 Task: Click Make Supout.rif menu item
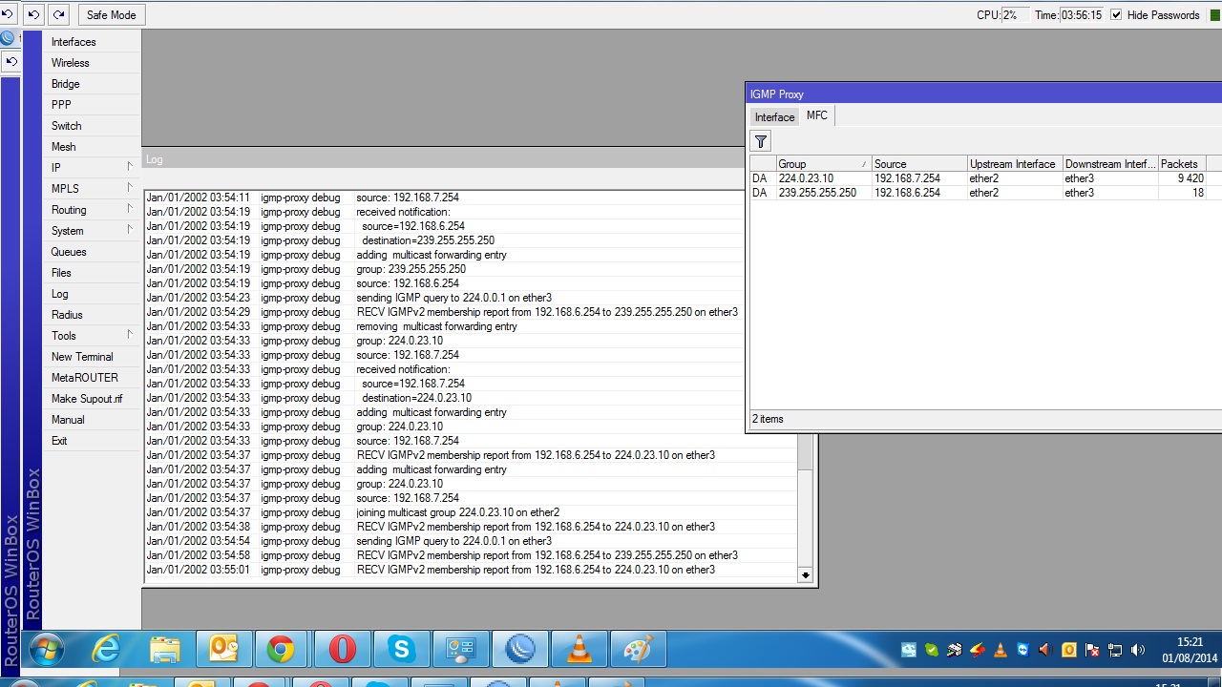[x=92, y=399]
